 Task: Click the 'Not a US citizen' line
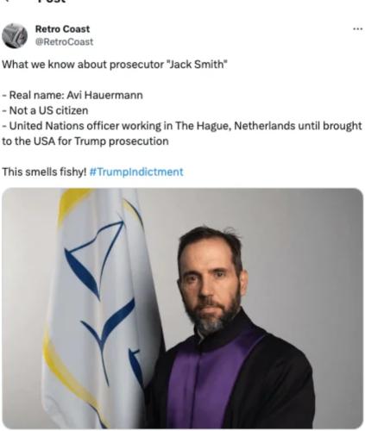point(45,110)
